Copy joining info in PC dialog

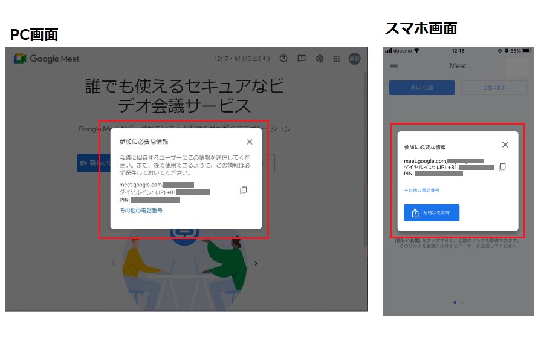pos(244,190)
